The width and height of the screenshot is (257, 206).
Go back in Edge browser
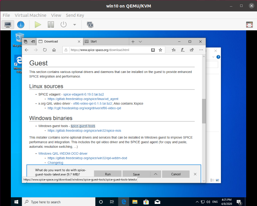[26, 50]
